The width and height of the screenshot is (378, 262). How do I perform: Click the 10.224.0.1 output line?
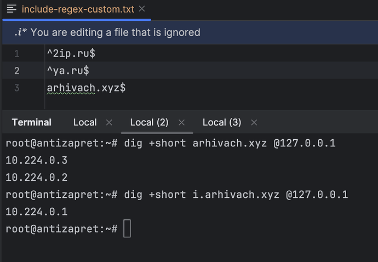[x=36, y=212]
